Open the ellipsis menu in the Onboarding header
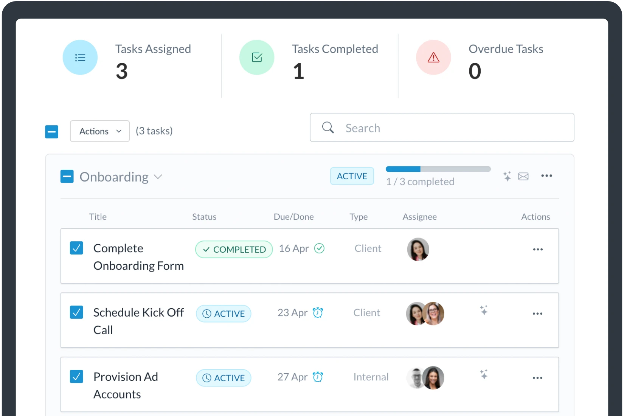This screenshot has height=416, width=624. 547,176
